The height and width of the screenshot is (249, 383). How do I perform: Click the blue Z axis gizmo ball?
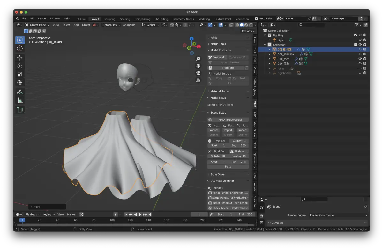pos(191,39)
